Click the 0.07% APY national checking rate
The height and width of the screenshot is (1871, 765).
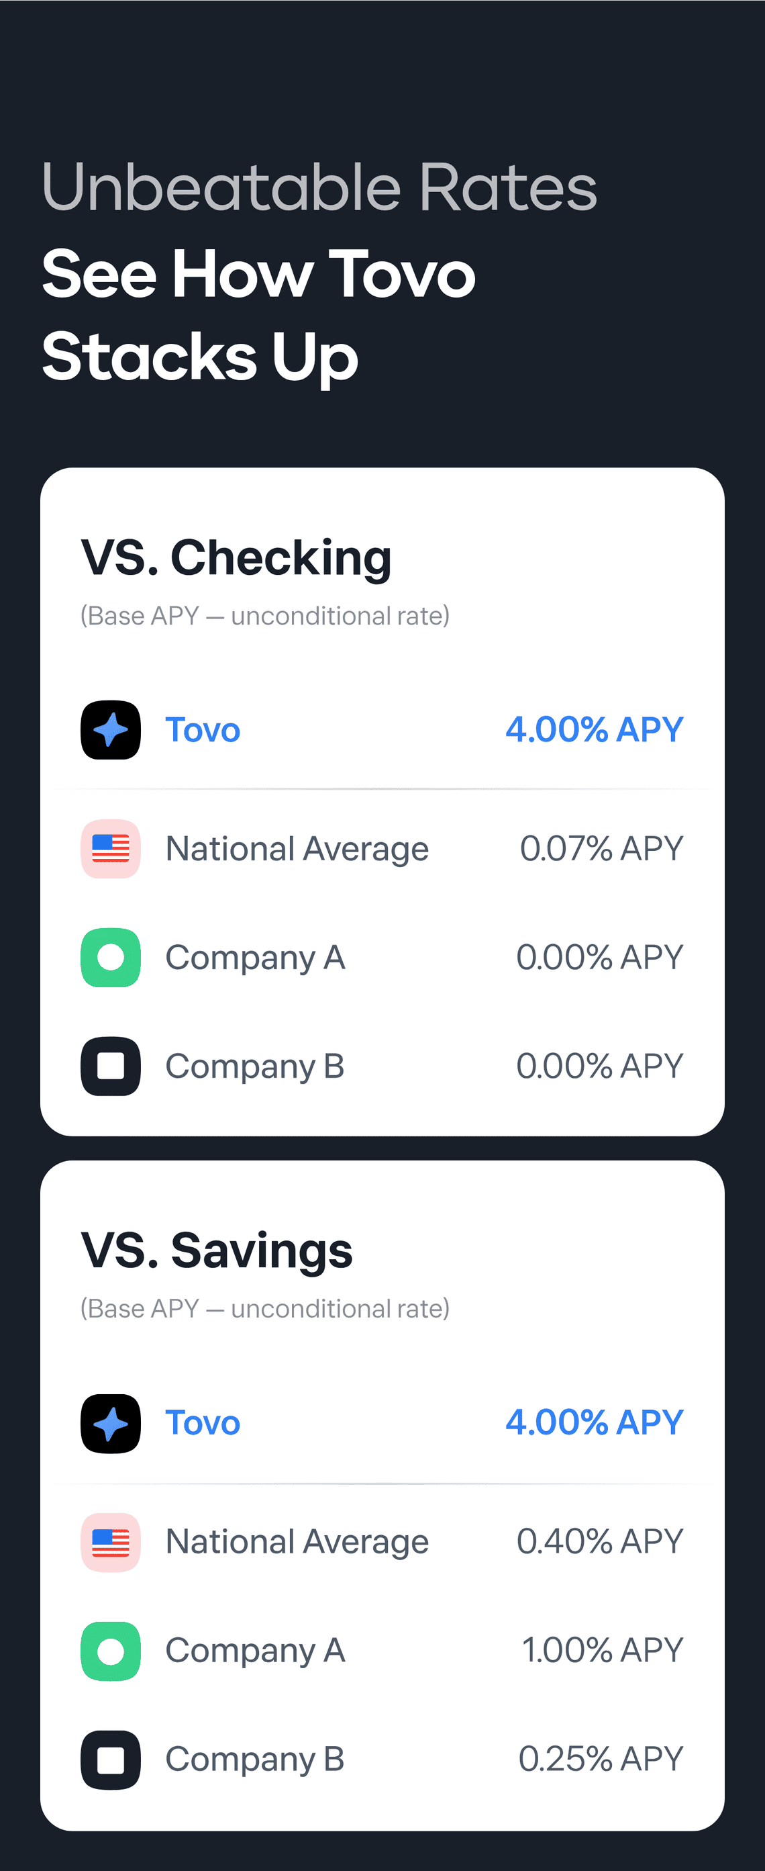[x=602, y=848]
